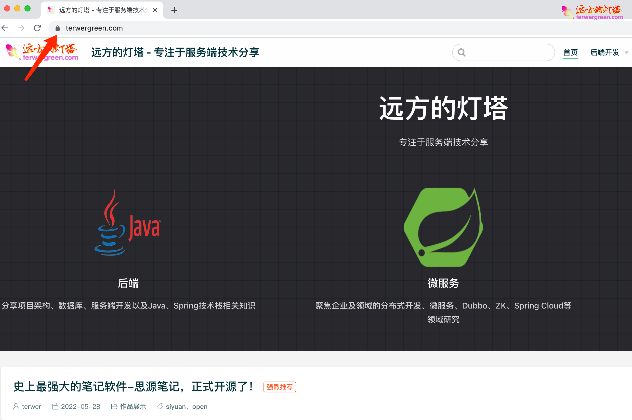The width and height of the screenshot is (632, 420).
Task: Click the browser back arrow
Action: point(5,28)
